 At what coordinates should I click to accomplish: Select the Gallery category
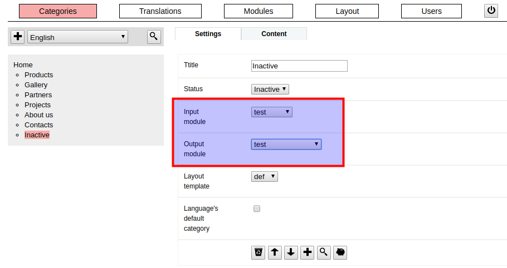(x=36, y=85)
